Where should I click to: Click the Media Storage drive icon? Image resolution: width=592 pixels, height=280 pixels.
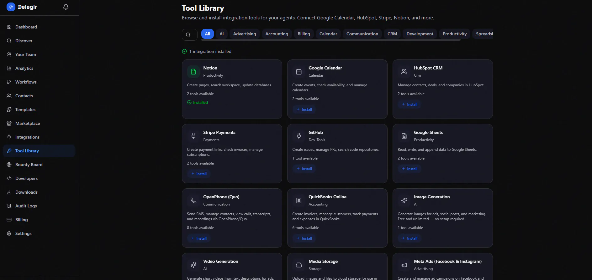click(299, 265)
